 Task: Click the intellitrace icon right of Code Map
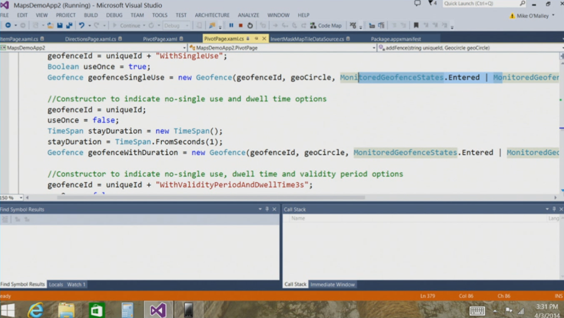[353, 25]
